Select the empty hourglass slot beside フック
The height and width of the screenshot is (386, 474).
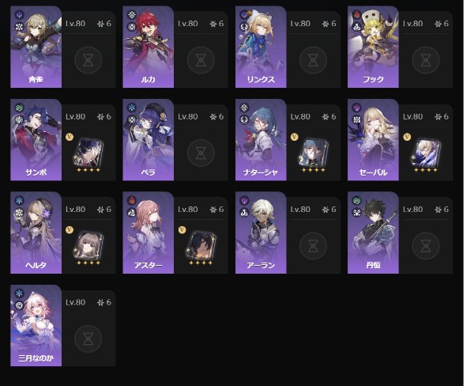point(426,60)
